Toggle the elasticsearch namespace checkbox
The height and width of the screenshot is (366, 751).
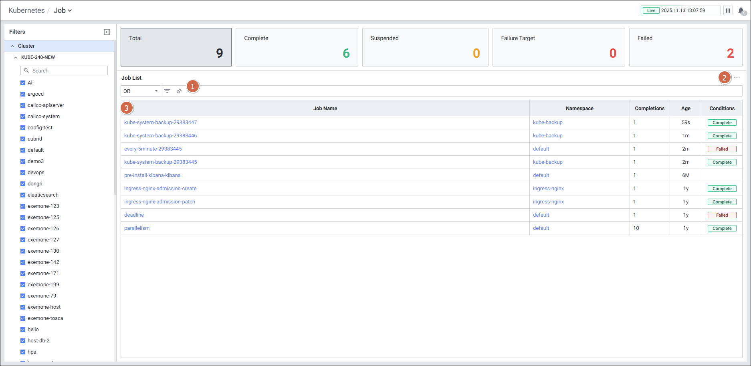tap(23, 195)
